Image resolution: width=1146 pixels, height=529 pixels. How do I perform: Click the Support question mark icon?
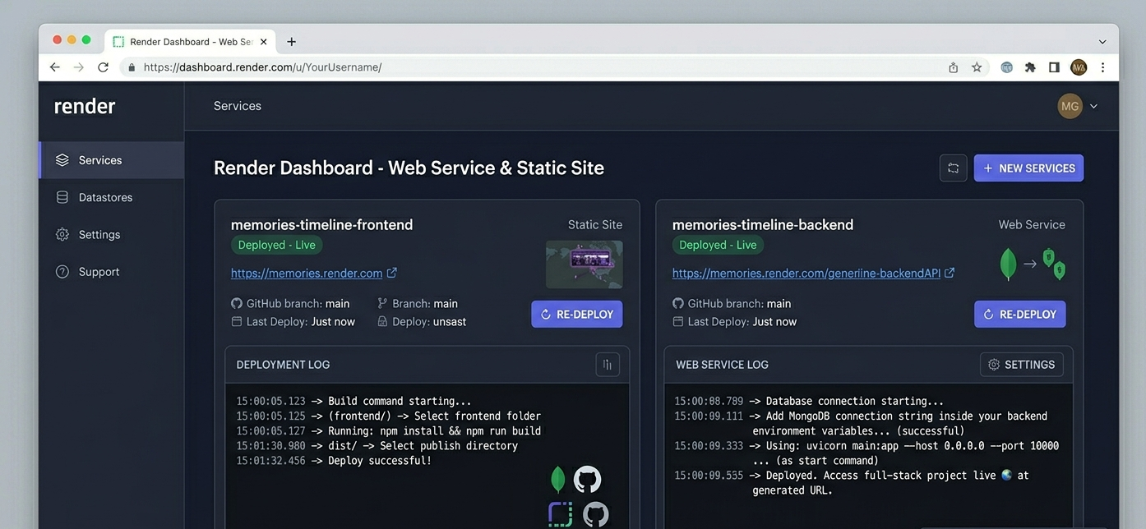click(62, 271)
